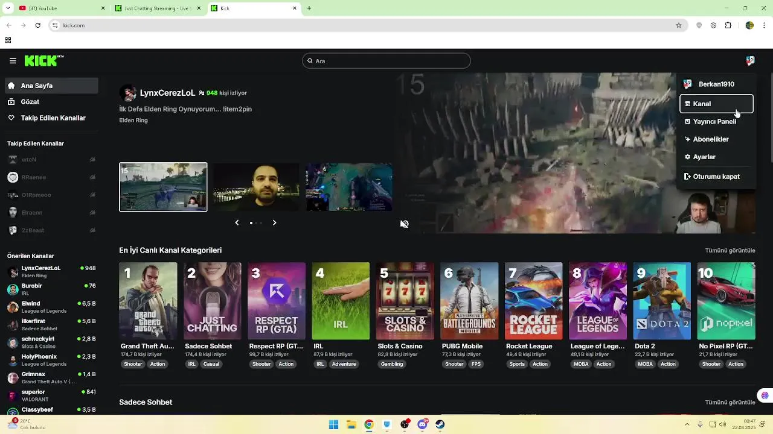773x434 pixels.
Task: Select Abonelikler in the user menu
Action: (716, 139)
